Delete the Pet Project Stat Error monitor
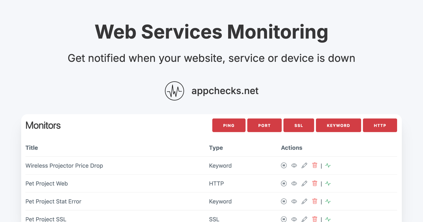 [x=315, y=201]
